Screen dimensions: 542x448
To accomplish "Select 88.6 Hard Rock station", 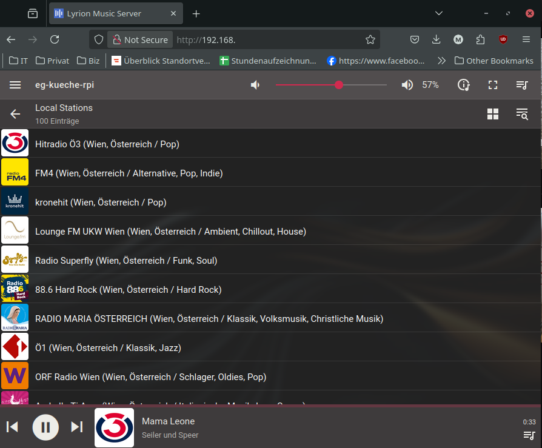I will tap(270, 289).
